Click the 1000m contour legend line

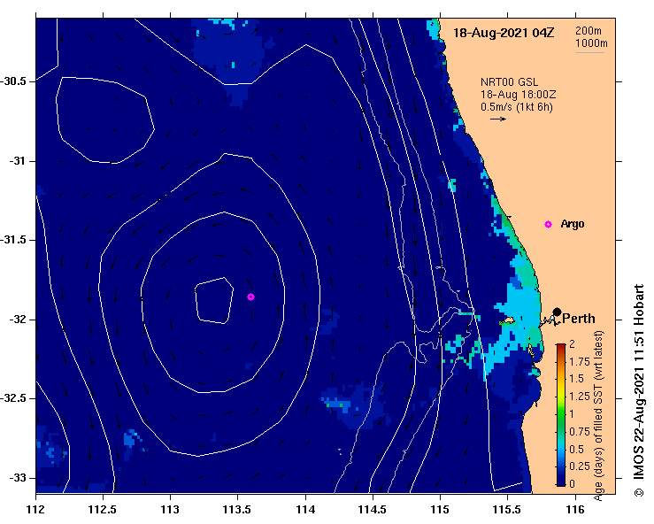589,52
